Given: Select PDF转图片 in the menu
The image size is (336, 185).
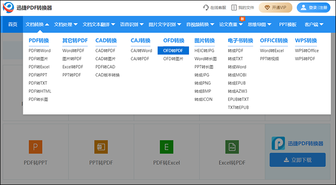Looking at the screenshot, I should point(39,59).
